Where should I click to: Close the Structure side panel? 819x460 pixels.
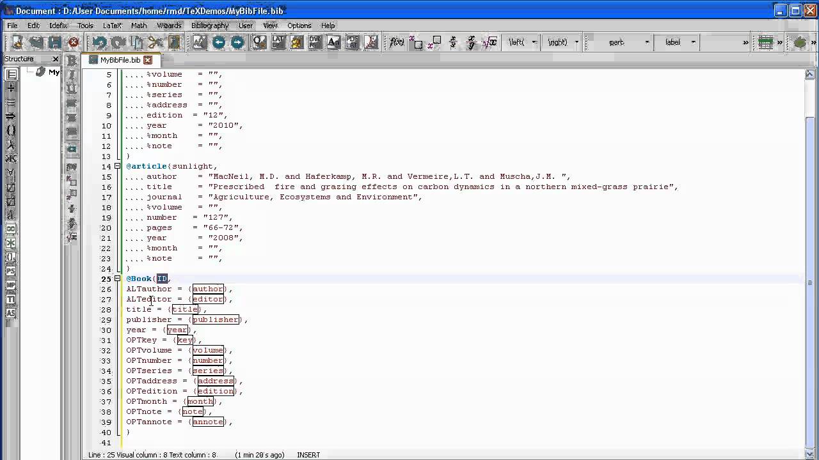[x=55, y=59]
